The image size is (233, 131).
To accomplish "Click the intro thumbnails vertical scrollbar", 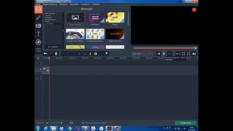I will pos(128,19).
